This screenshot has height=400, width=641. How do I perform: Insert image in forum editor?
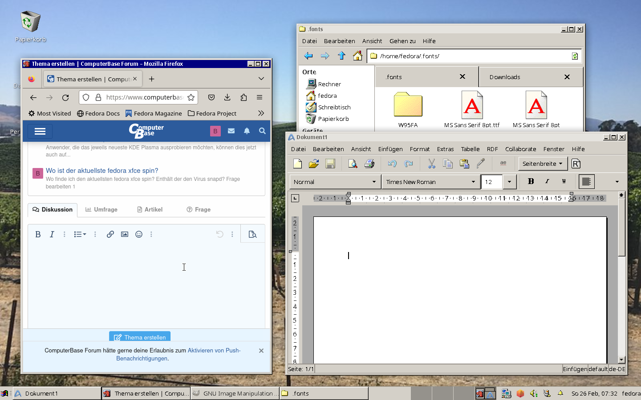(x=125, y=234)
